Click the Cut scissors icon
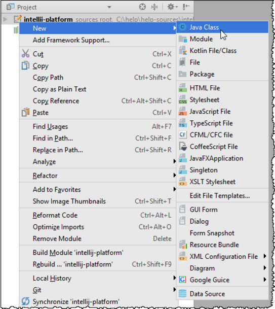This screenshot has height=309, width=275. click(25, 54)
